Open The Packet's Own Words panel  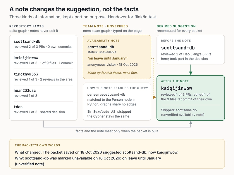point(117,154)
